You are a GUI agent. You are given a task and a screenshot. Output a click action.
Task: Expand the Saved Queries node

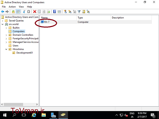(3, 21)
